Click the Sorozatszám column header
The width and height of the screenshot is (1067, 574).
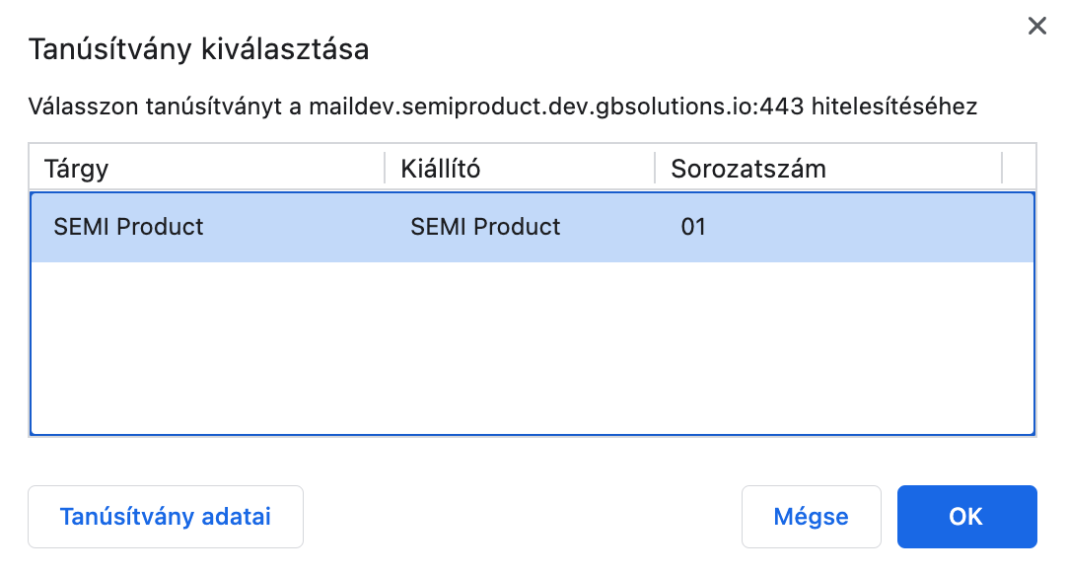[x=749, y=168]
